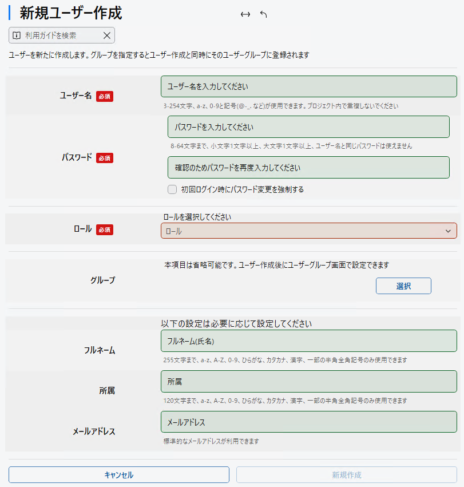Click the password confirmation input field
The height and width of the screenshot is (487, 464).
308,168
